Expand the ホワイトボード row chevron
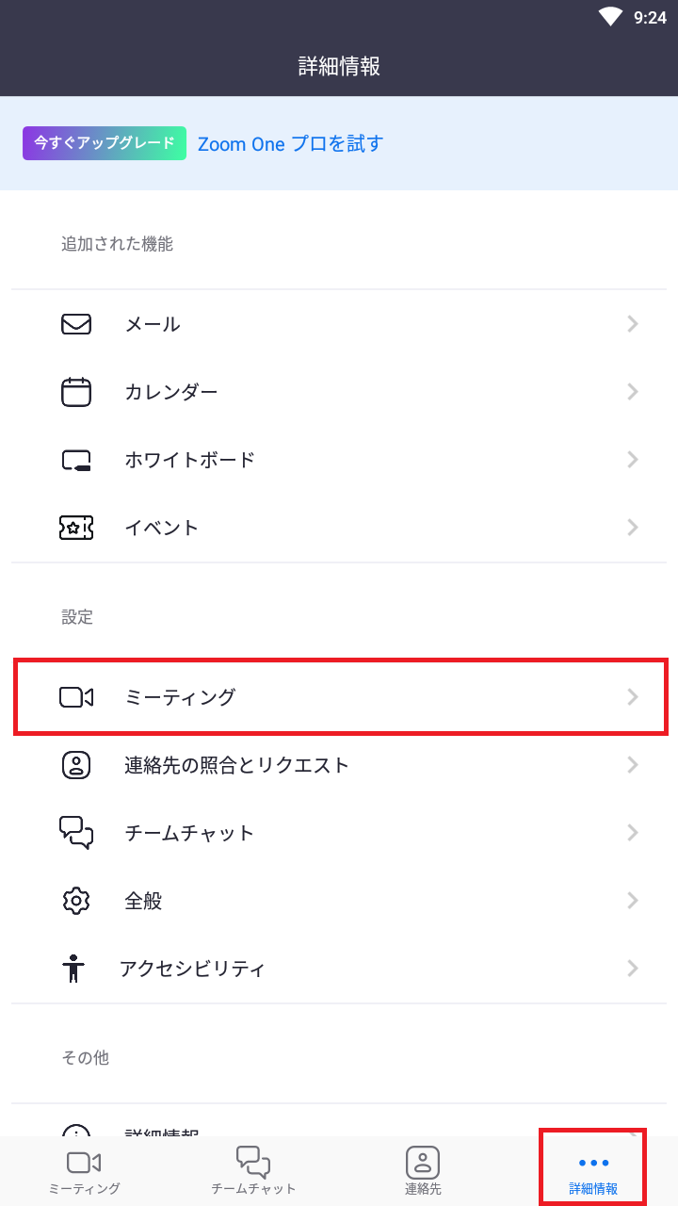The image size is (678, 1206). coord(633,460)
